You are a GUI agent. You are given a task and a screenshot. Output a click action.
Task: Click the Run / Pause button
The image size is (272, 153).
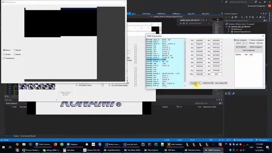[x=221, y=83]
